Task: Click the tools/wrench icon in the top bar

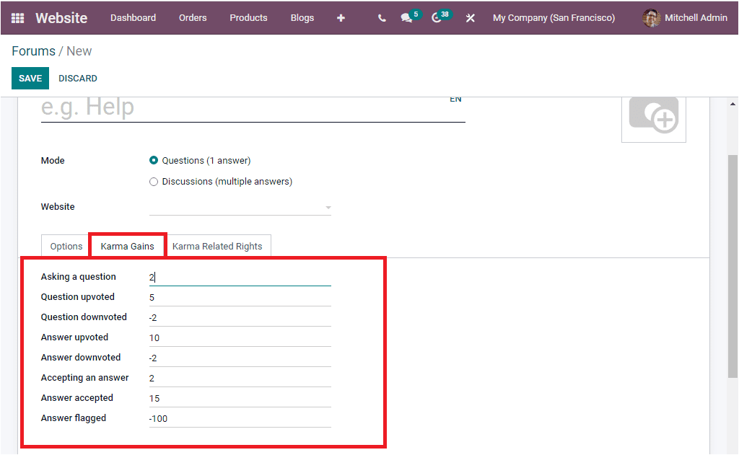Action: pyautogui.click(x=470, y=17)
